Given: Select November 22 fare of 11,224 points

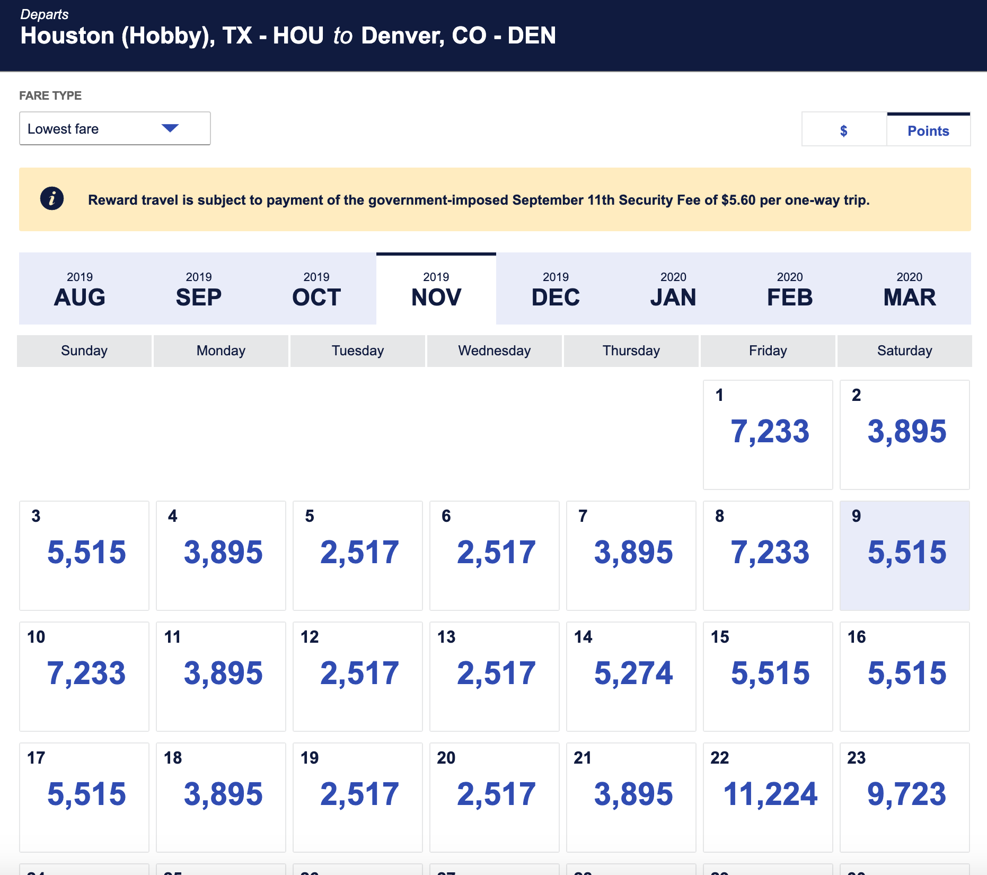Looking at the screenshot, I should 768,797.
